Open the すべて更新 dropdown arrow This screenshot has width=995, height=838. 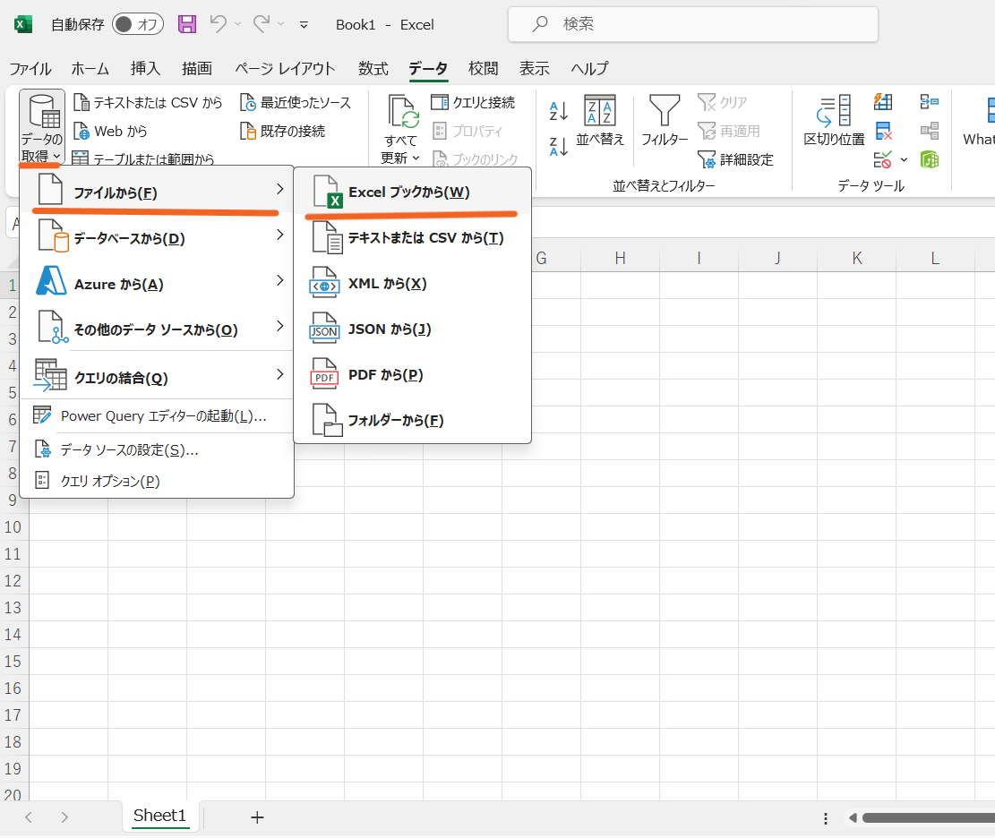[416, 158]
